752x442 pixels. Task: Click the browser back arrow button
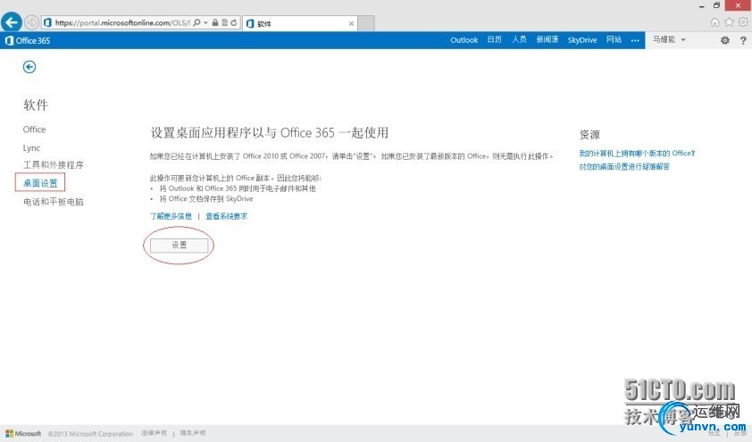coord(12,22)
